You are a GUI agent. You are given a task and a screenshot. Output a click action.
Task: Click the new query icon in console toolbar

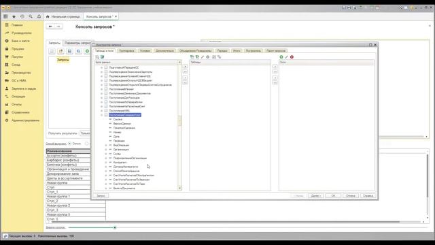tap(52, 51)
